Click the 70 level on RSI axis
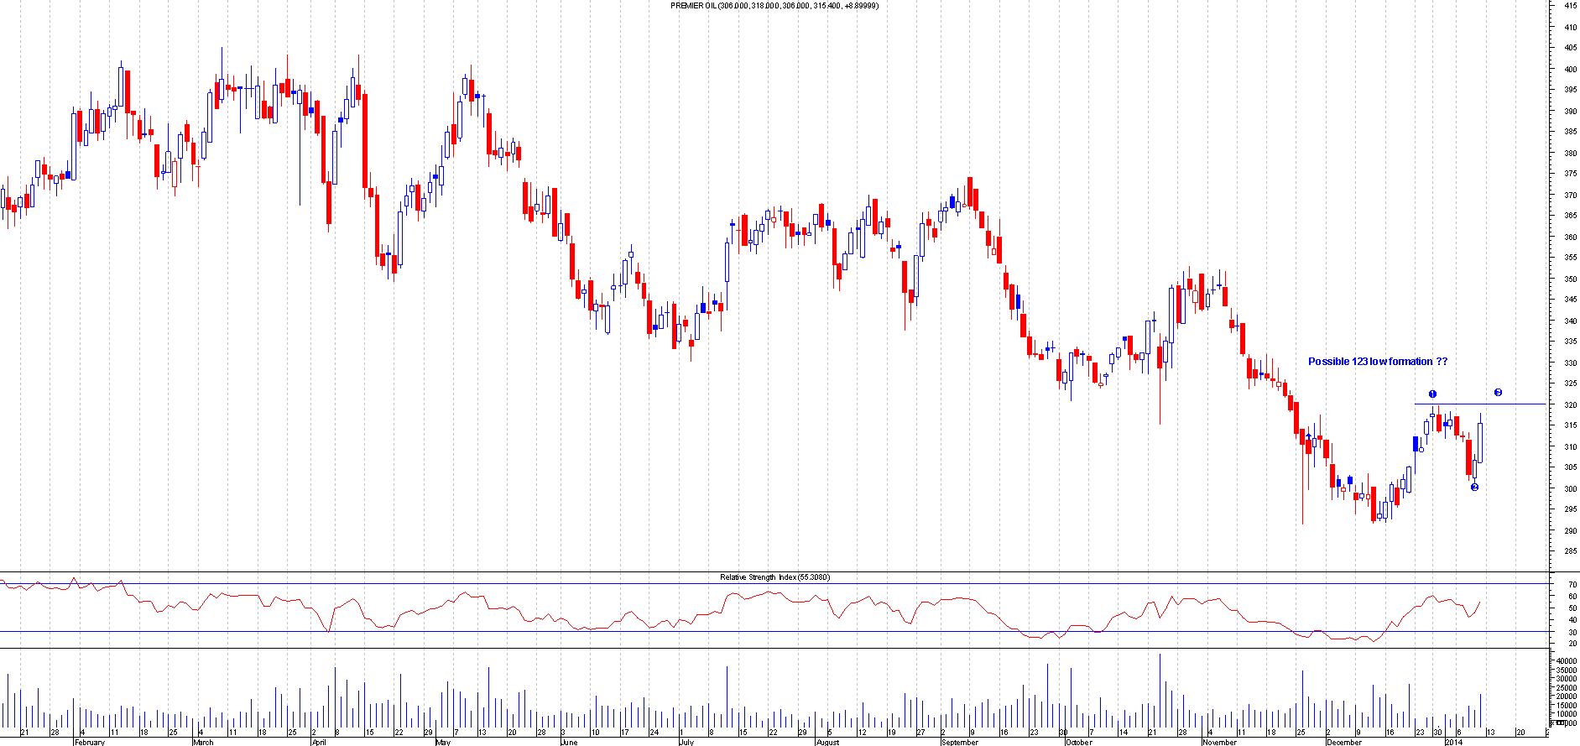1580x746 pixels. [1572, 584]
